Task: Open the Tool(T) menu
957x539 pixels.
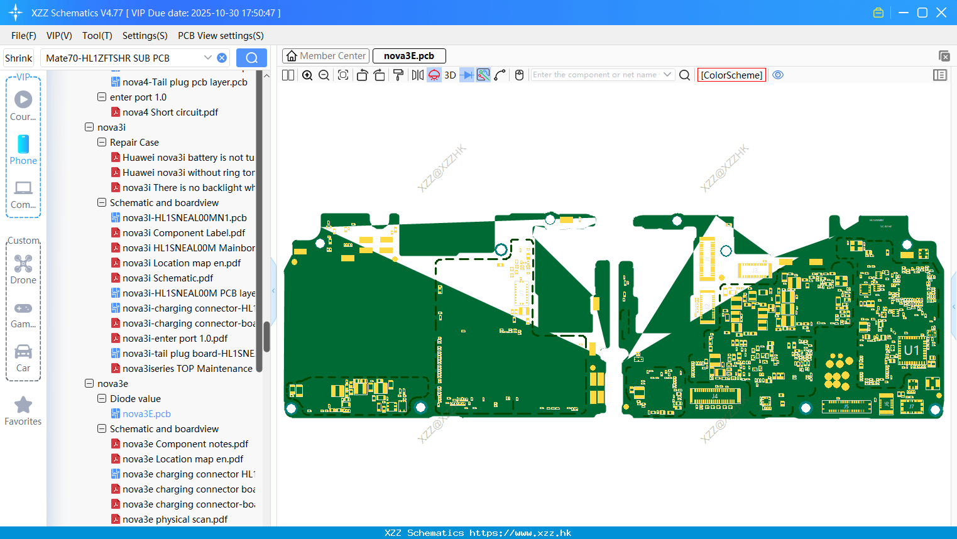Action: click(x=97, y=36)
